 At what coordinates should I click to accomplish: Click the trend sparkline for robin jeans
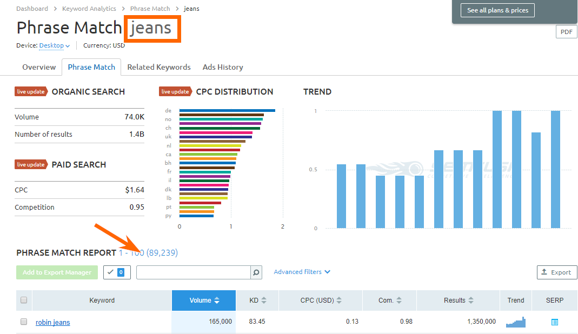(x=516, y=322)
